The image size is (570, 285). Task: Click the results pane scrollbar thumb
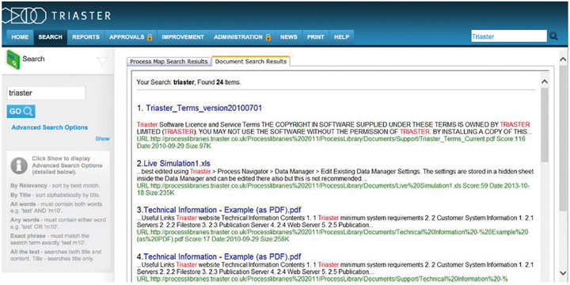(544, 125)
